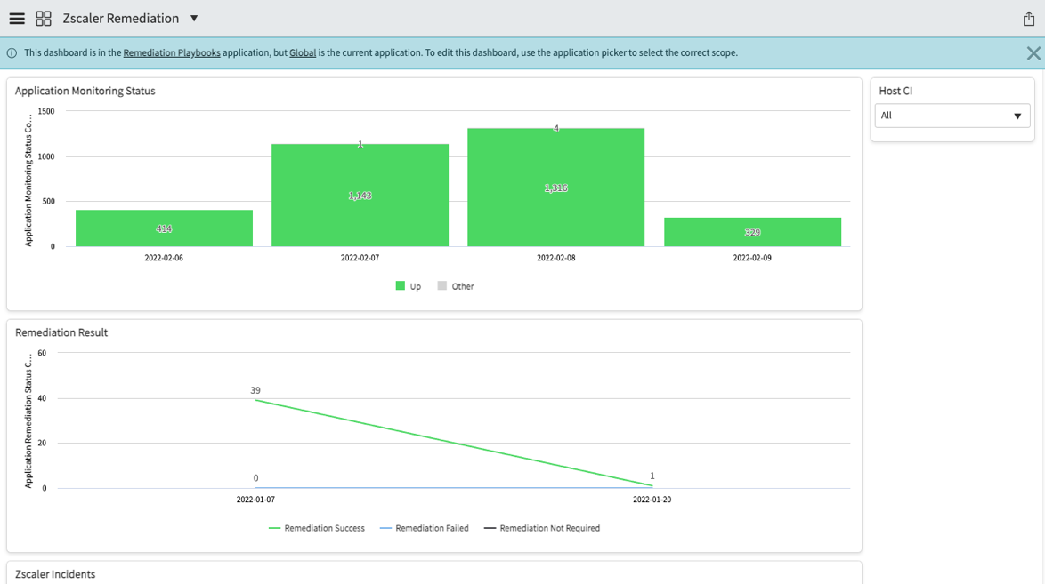Click the data point labeled 1 on 2022-01-20

(x=652, y=476)
